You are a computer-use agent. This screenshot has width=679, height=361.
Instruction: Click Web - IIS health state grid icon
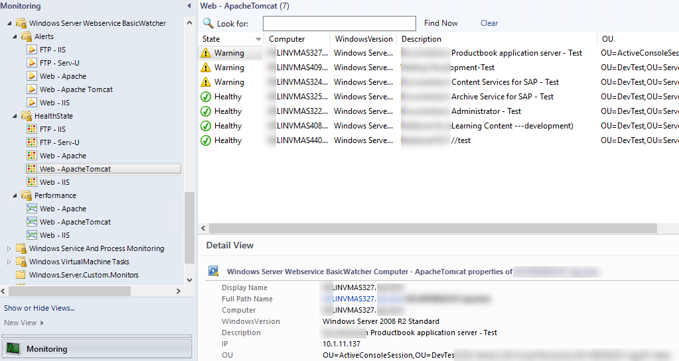pos(32,182)
